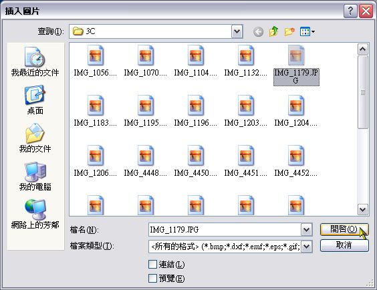Expand the 檔名 dropdown arrow
Screen dimensions: 377x290
coord(307,230)
